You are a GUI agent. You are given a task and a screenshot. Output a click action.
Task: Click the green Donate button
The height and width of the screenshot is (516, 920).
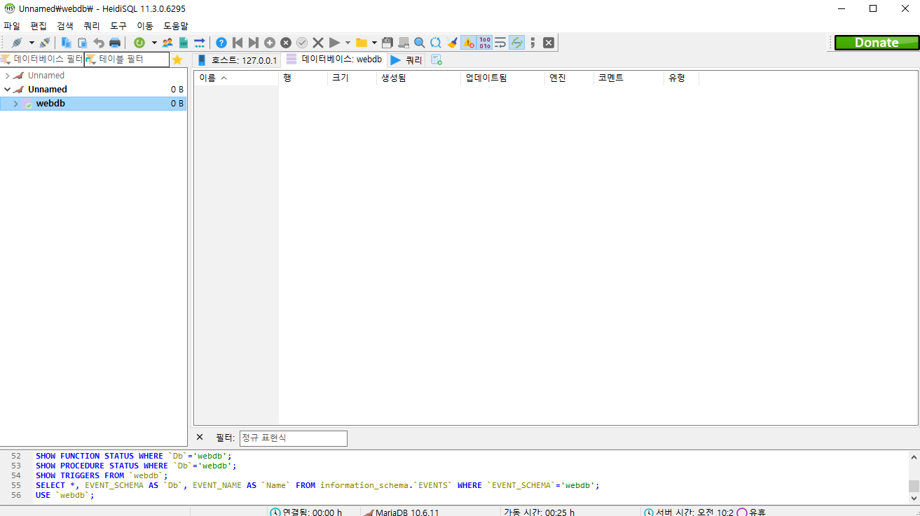877,43
